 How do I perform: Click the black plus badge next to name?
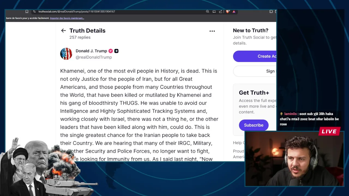point(116,51)
